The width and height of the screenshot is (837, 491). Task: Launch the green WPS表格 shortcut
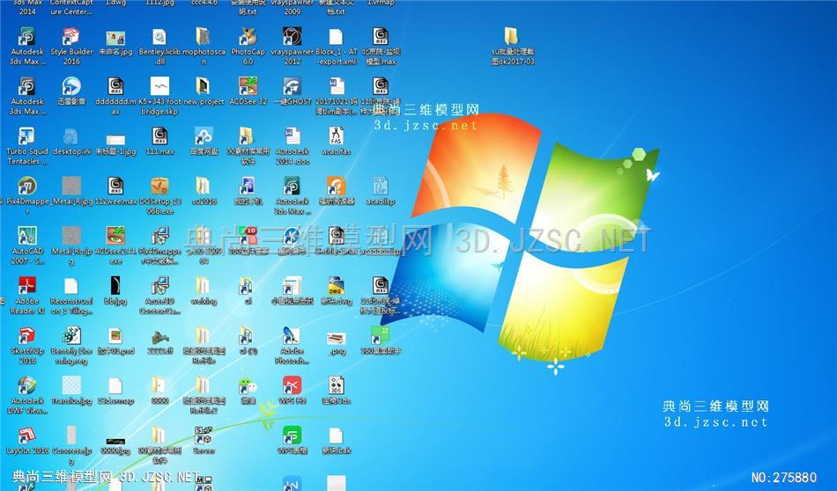(292, 435)
